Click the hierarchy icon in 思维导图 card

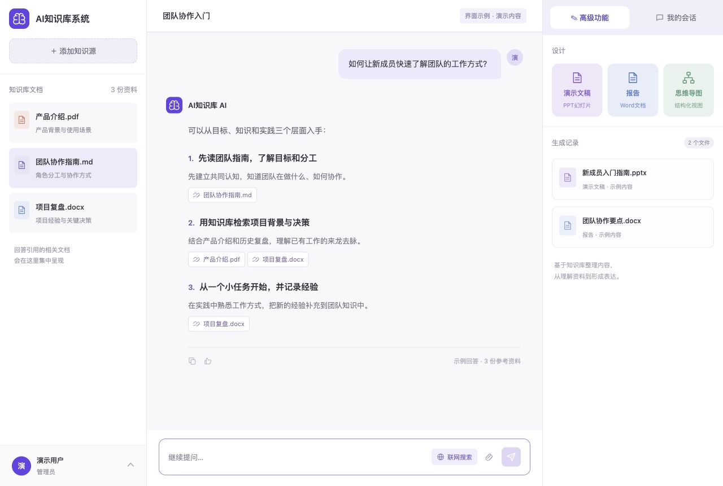(x=689, y=77)
